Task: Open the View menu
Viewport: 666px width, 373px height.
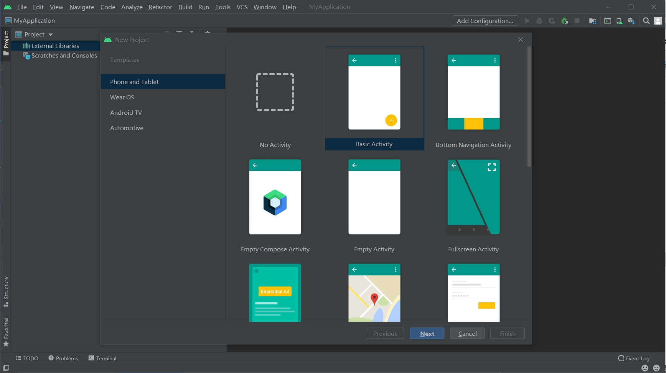Action: [x=56, y=7]
